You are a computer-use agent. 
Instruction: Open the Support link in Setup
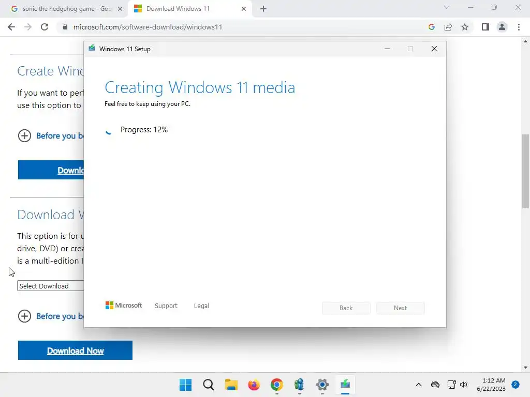pos(166,306)
